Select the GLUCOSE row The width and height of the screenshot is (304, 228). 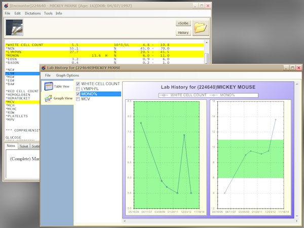pyautogui.click(x=22, y=137)
